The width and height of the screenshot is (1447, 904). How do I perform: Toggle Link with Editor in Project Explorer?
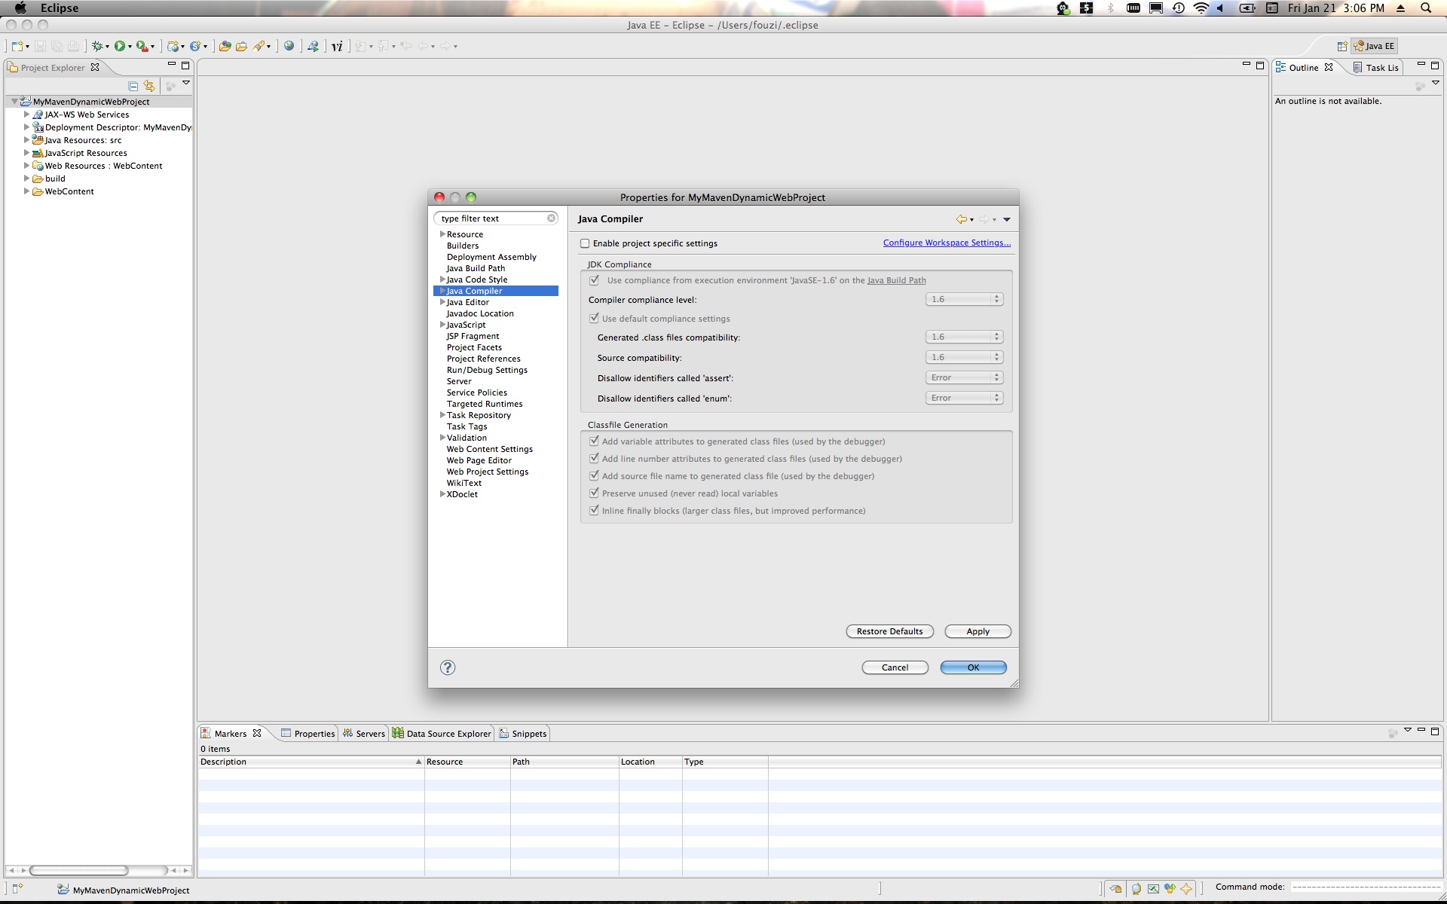149,86
